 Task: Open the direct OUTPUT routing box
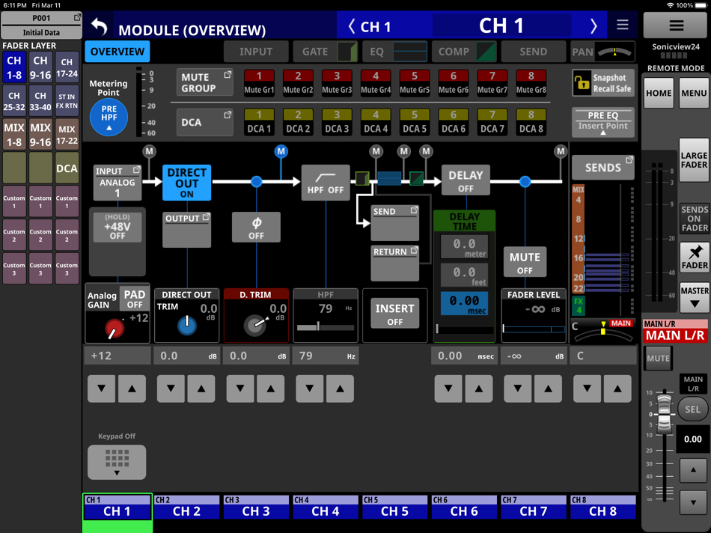coord(187,230)
